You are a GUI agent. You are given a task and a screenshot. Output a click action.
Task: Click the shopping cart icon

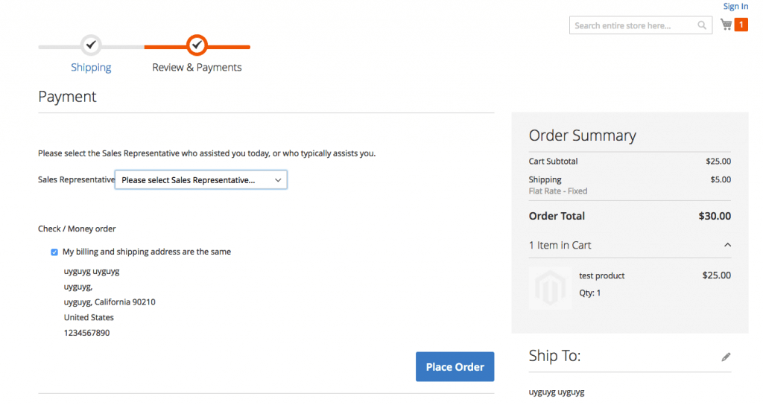726,25
